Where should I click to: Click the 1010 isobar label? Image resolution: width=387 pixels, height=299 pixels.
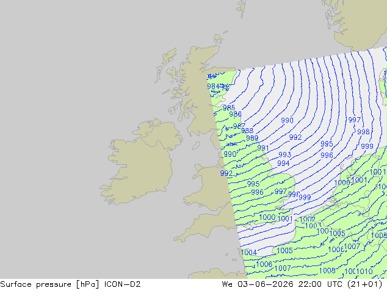[x=364, y=272]
